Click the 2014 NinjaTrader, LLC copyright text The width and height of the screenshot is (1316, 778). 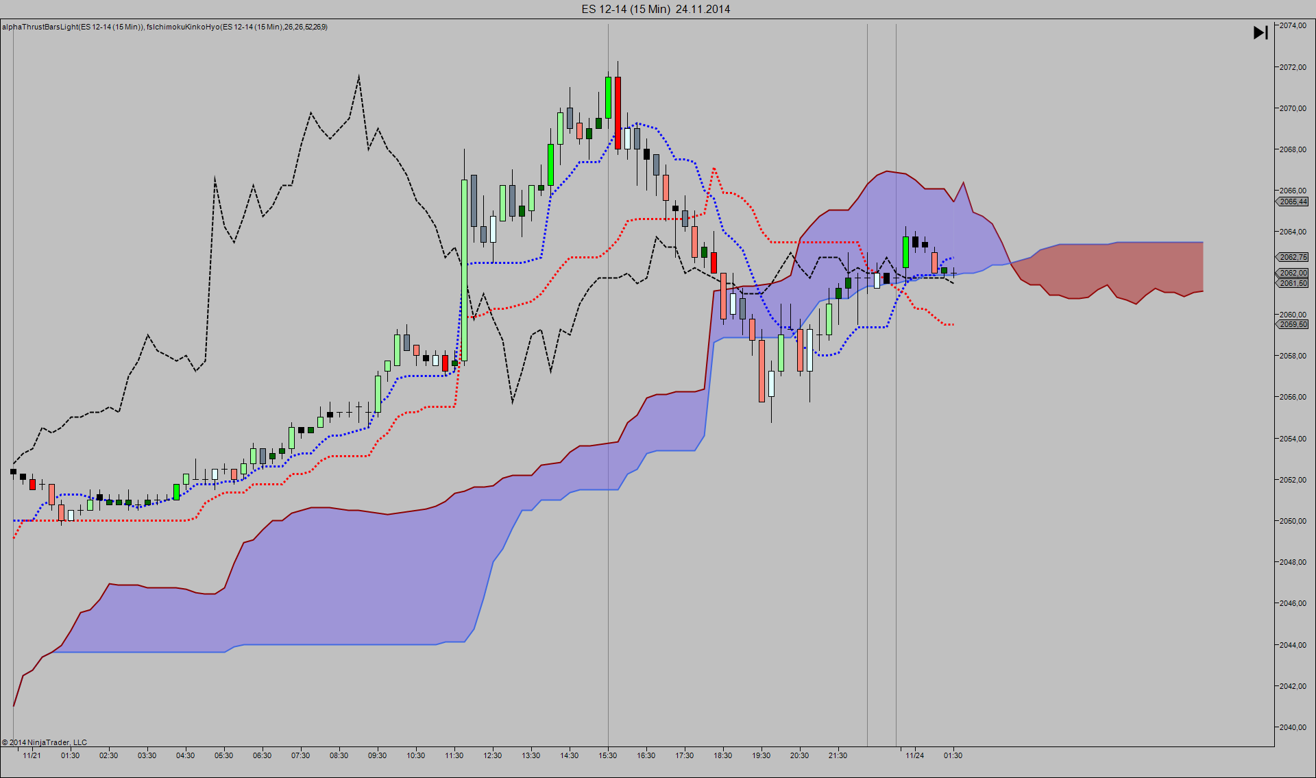45,742
